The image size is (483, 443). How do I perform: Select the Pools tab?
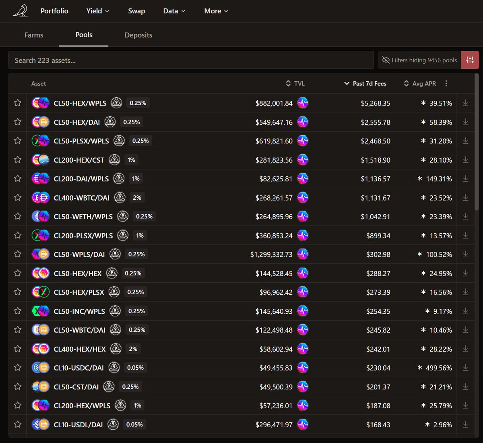pos(84,35)
